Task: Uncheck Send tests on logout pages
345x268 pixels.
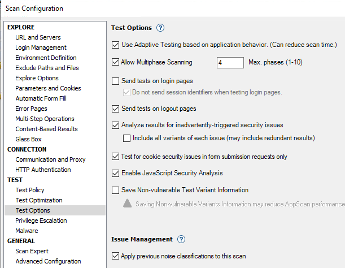Action: coord(116,109)
